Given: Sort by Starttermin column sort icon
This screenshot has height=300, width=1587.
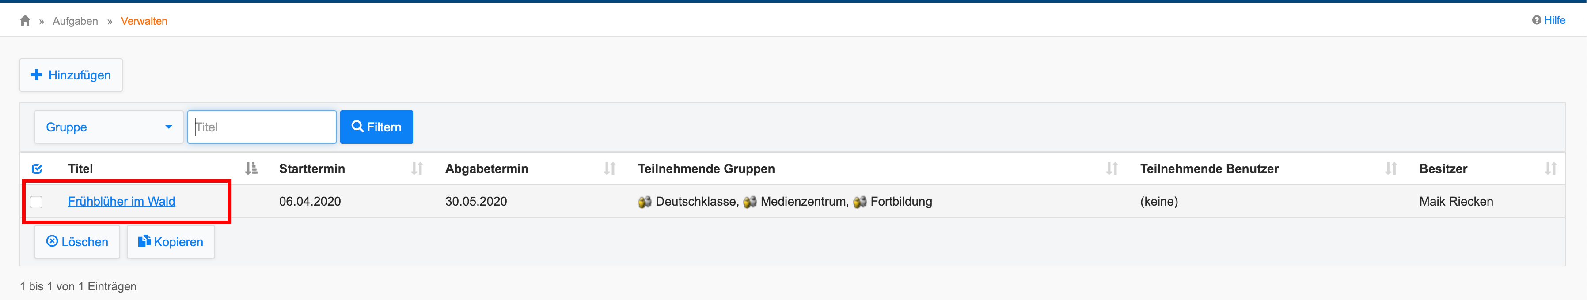Looking at the screenshot, I should [x=417, y=169].
